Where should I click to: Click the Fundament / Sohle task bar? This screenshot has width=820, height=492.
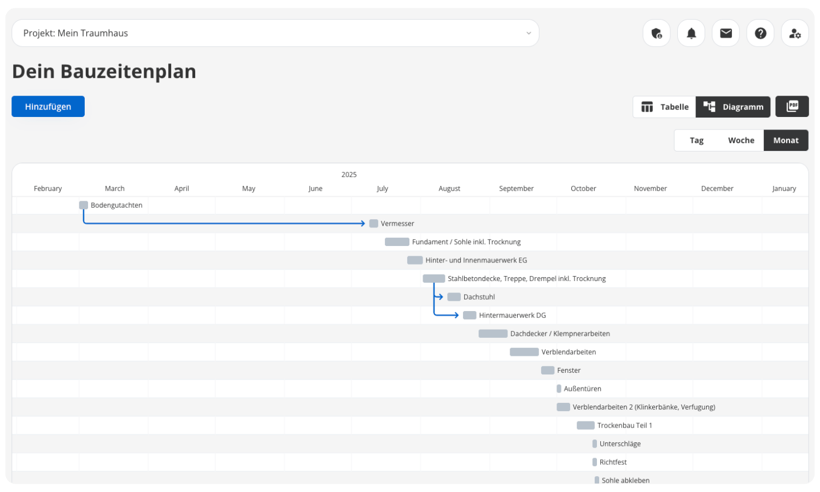pyautogui.click(x=397, y=242)
